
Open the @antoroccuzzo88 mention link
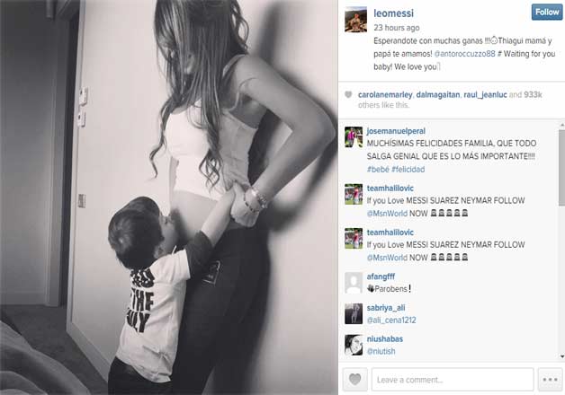[464, 54]
